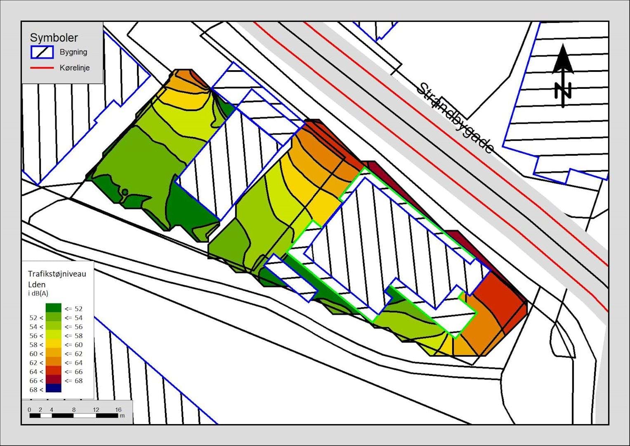Click the red <= 66 legend swatch
The height and width of the screenshot is (446, 630).
pos(54,371)
